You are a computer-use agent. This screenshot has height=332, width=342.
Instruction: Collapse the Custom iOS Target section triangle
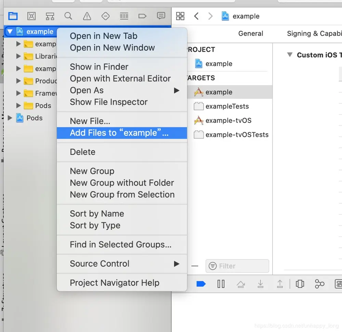tap(290, 55)
